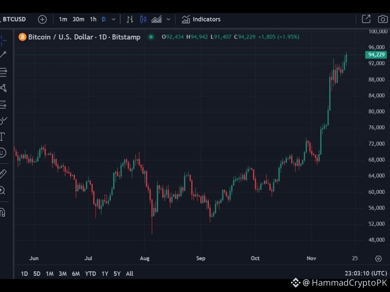Select the 1m timeframe
This screenshot has height=292, width=390.
coord(63,19)
